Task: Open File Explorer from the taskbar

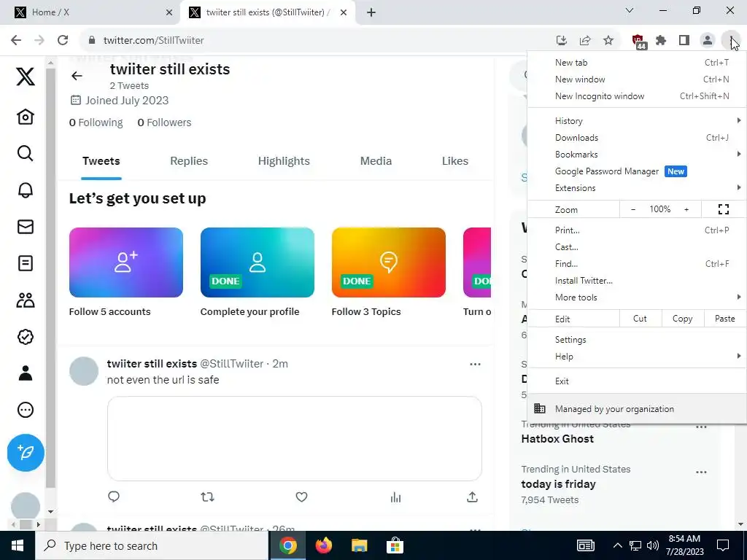Action: tap(359, 545)
